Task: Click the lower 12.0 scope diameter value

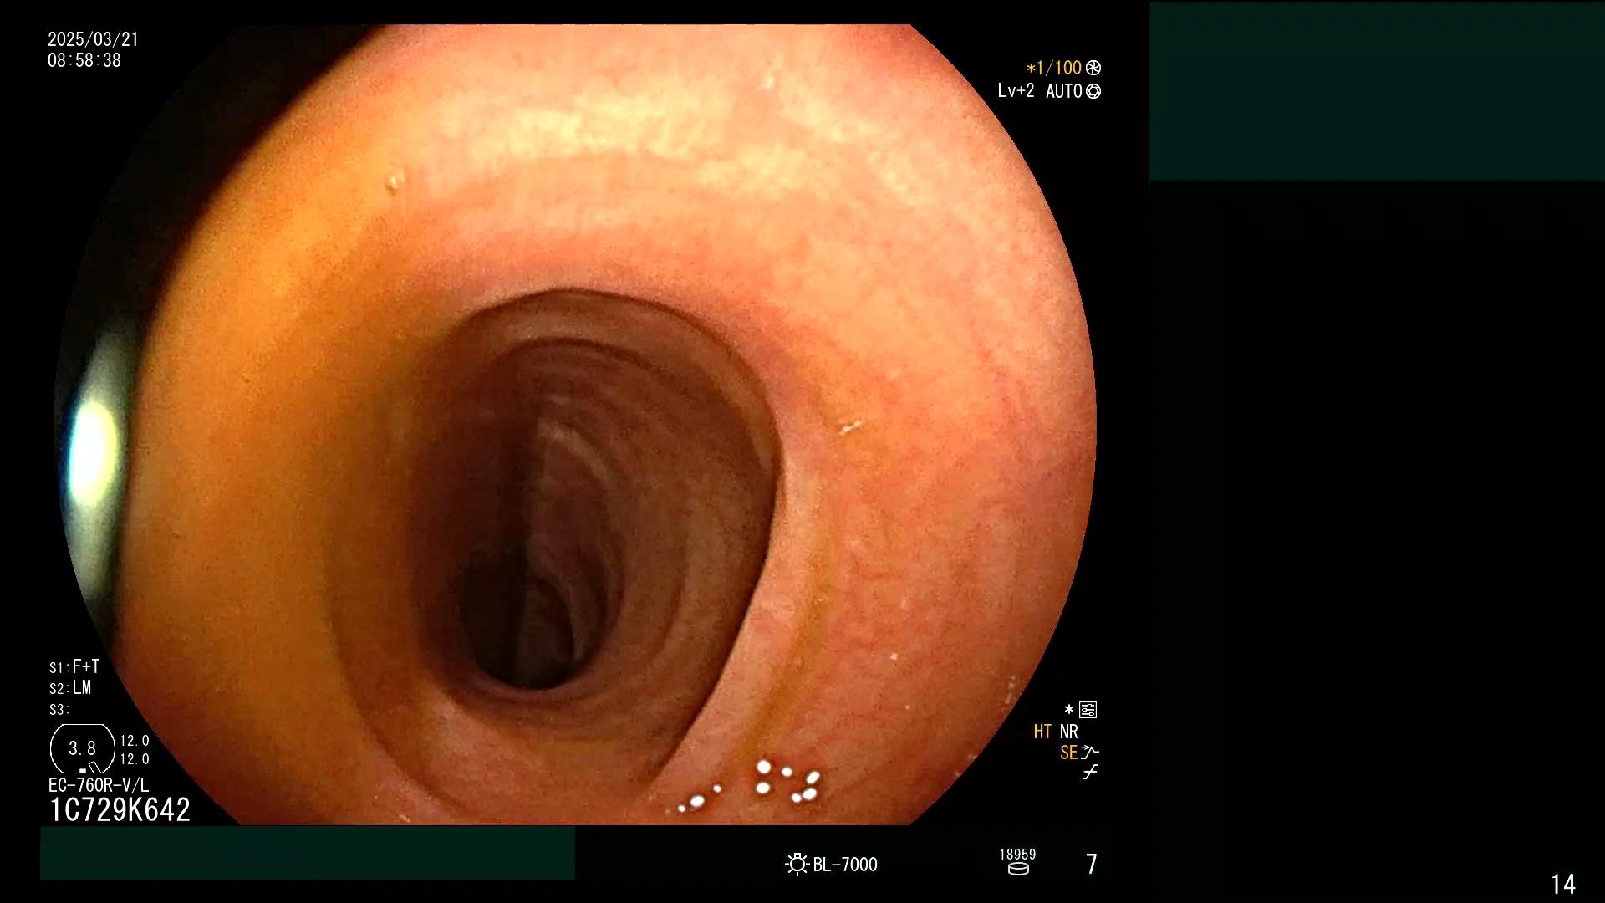Action: click(135, 759)
